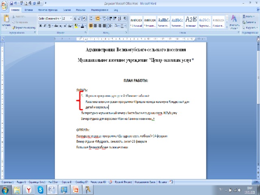260x195 pixels.
Task: Toggle Bold formatting
Action: click(40, 26)
